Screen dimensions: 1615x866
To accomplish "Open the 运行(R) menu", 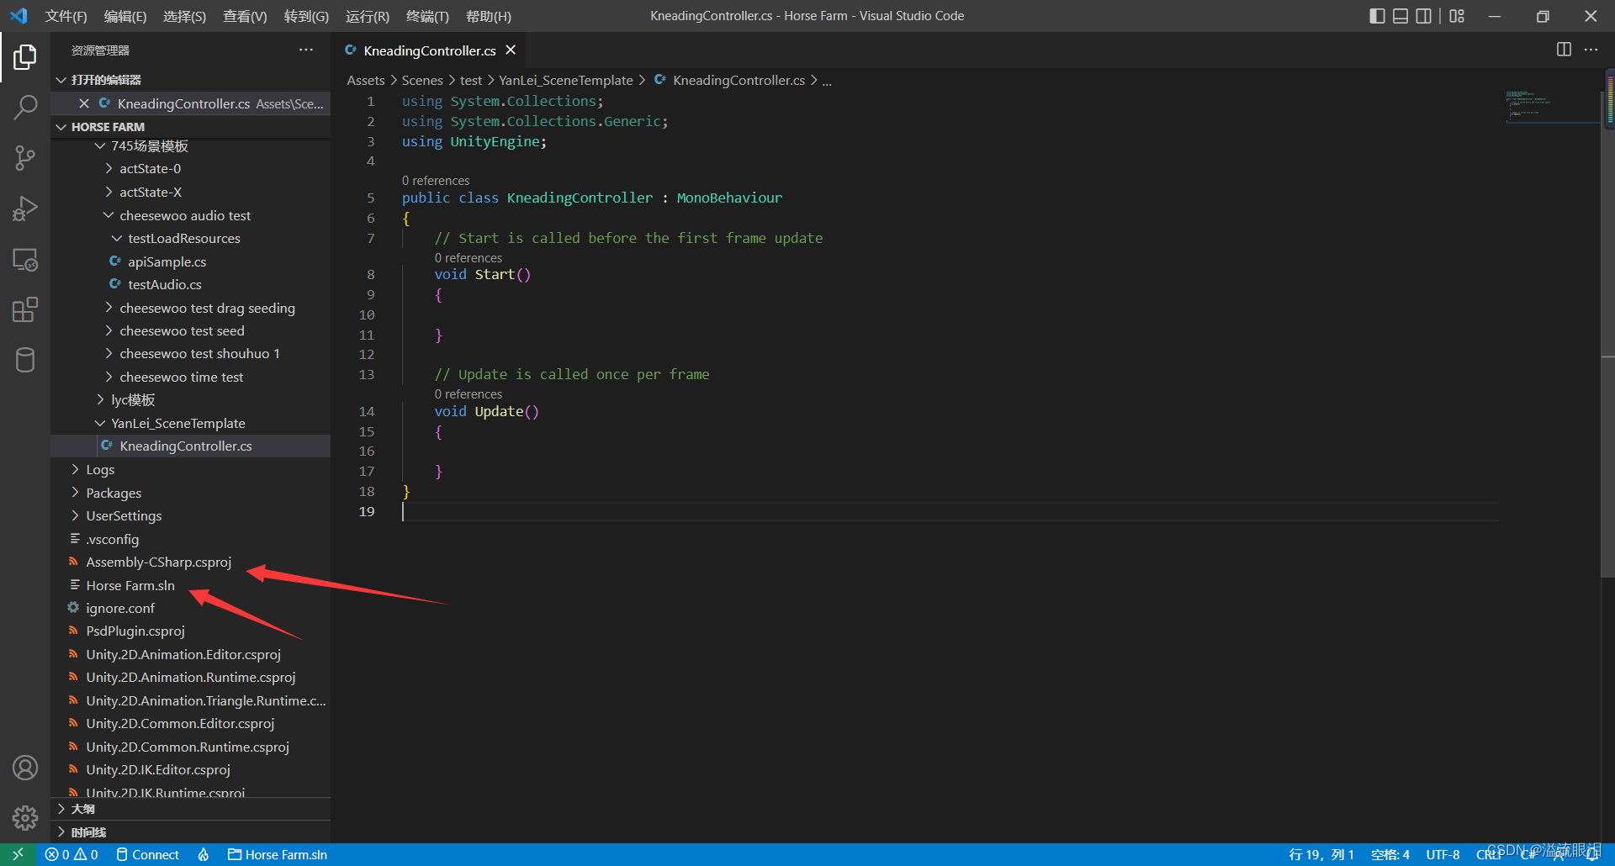I will click(368, 16).
